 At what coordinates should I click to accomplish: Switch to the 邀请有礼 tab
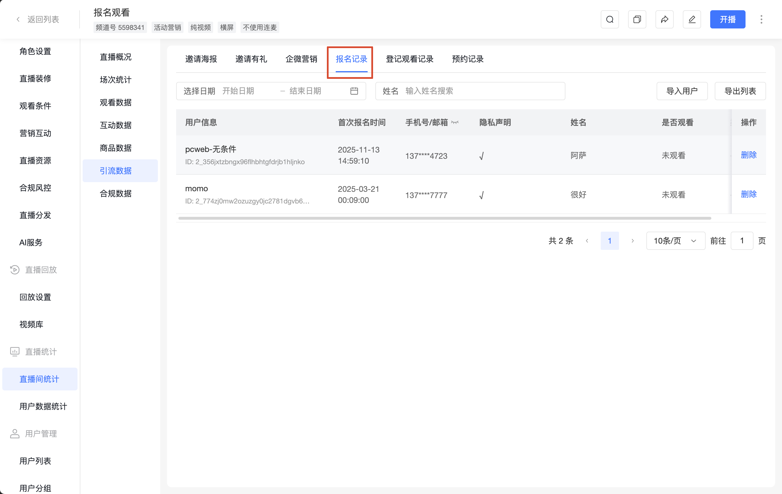(251, 59)
